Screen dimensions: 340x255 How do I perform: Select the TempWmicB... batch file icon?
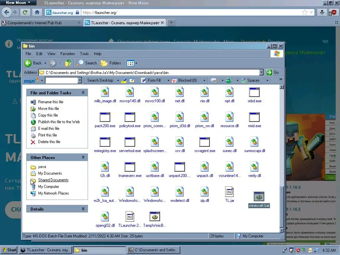click(155, 216)
